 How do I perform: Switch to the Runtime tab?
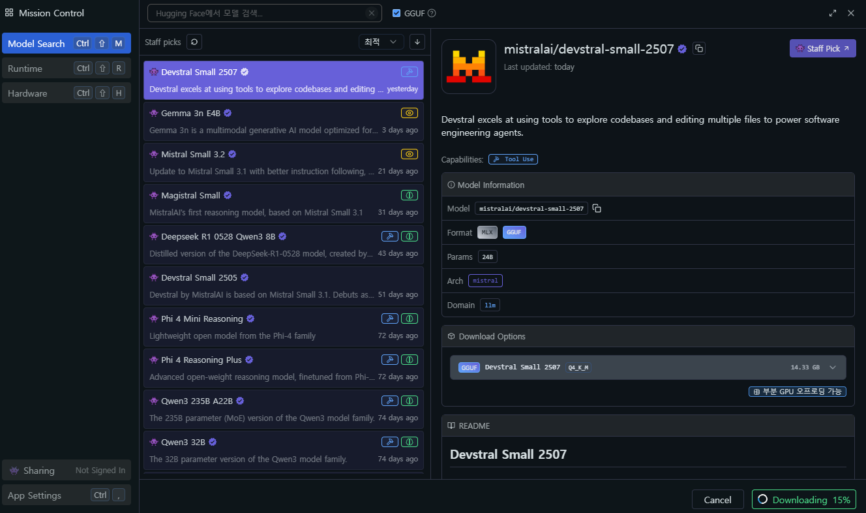(67, 69)
